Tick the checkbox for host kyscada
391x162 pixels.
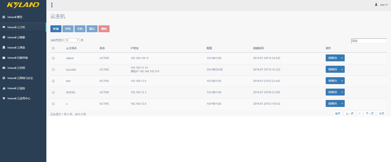53,69
